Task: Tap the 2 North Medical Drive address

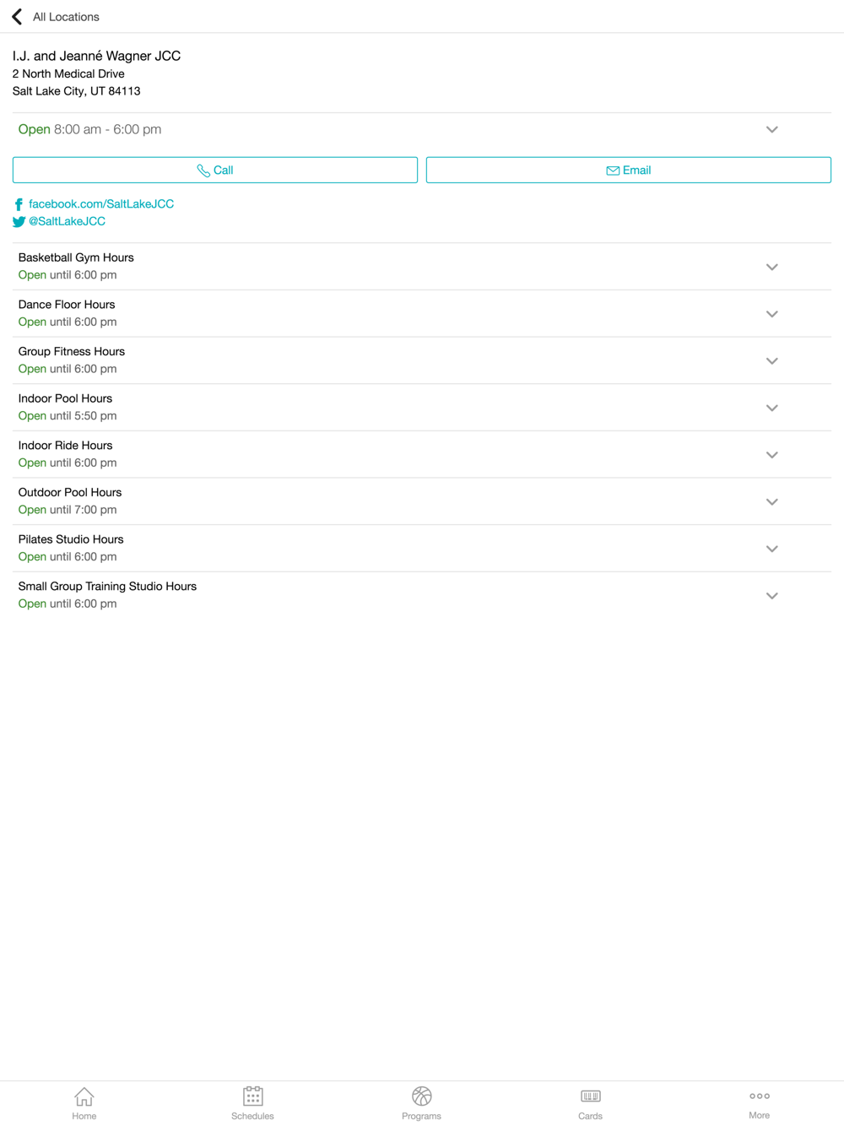Action: click(x=68, y=73)
